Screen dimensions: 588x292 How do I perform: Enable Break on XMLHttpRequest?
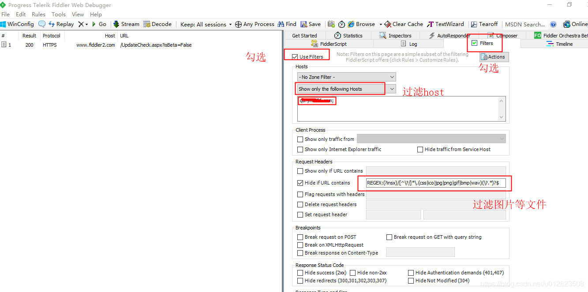pyautogui.click(x=300, y=245)
